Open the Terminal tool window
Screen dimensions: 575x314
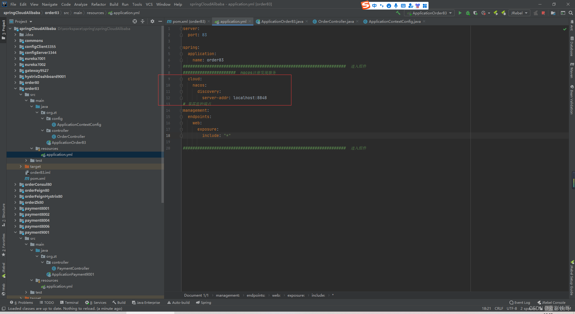click(69, 303)
